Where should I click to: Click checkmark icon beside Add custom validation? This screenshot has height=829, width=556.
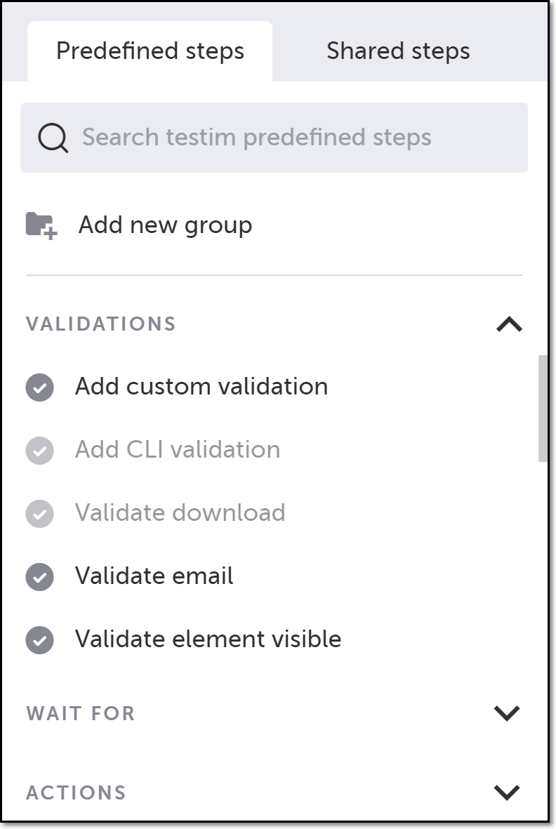pos(39,387)
